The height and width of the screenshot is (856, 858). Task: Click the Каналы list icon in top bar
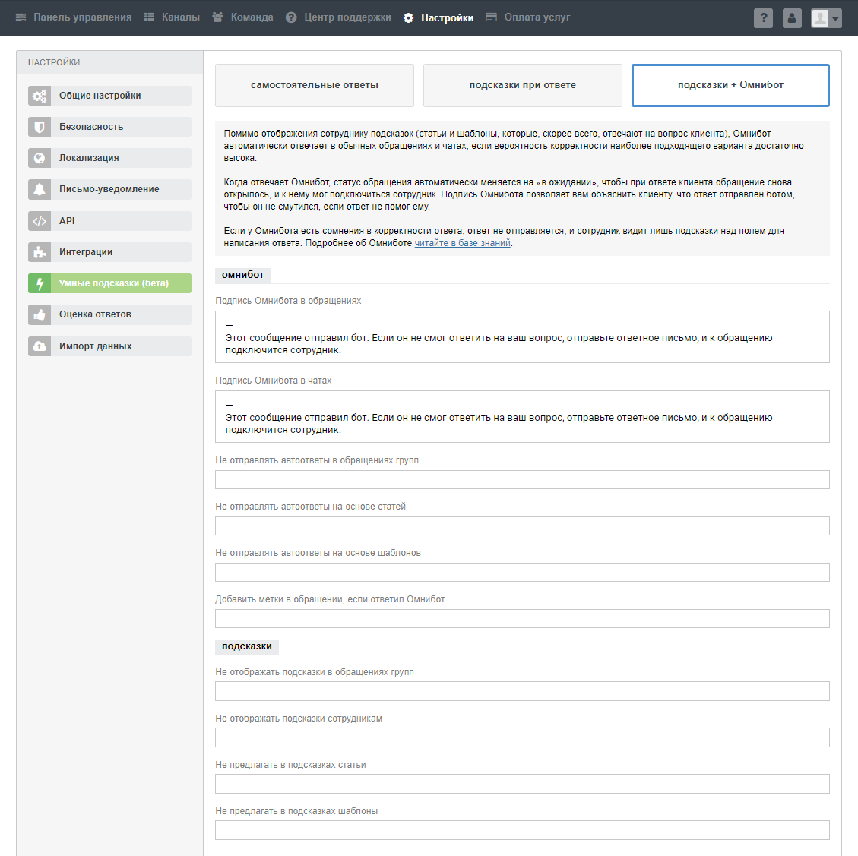[149, 17]
